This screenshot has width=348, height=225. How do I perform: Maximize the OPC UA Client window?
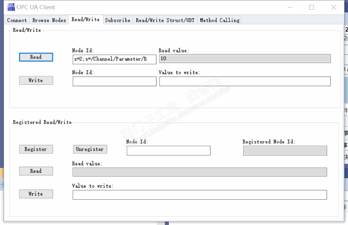click(312, 7)
